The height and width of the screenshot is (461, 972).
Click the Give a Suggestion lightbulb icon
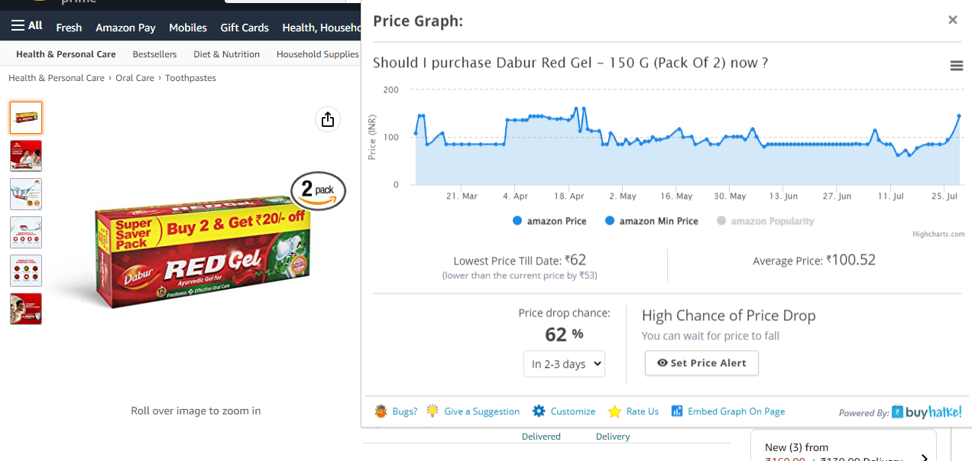point(433,411)
